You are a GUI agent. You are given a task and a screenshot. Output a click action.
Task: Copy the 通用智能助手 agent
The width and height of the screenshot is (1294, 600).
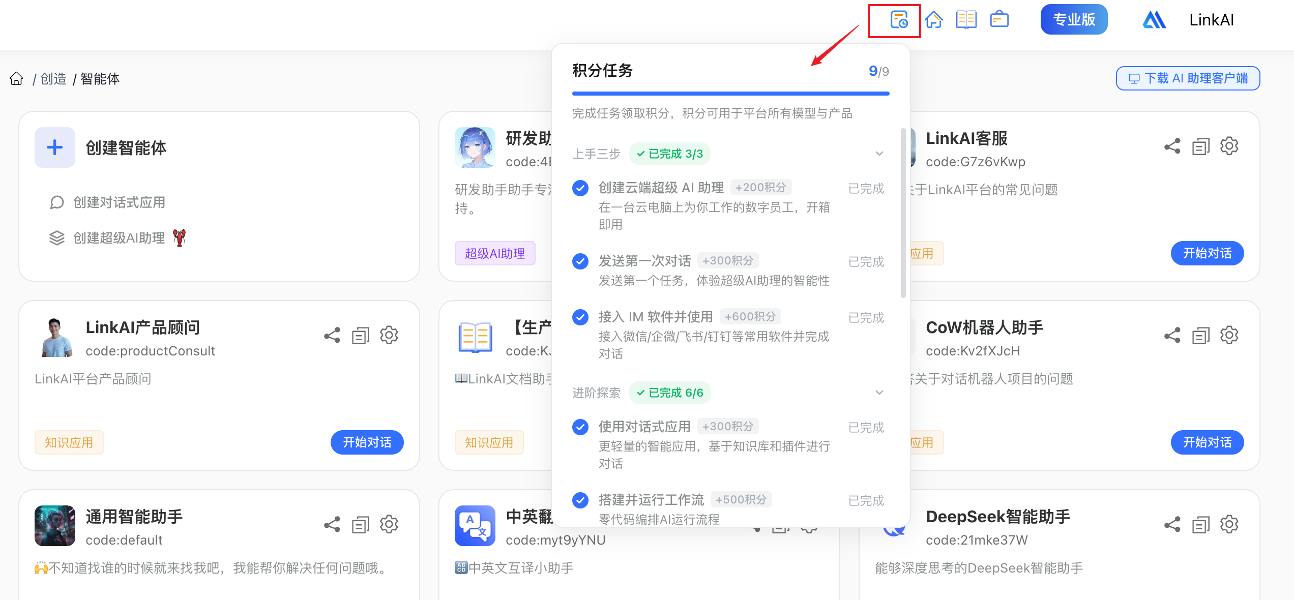coord(361,525)
